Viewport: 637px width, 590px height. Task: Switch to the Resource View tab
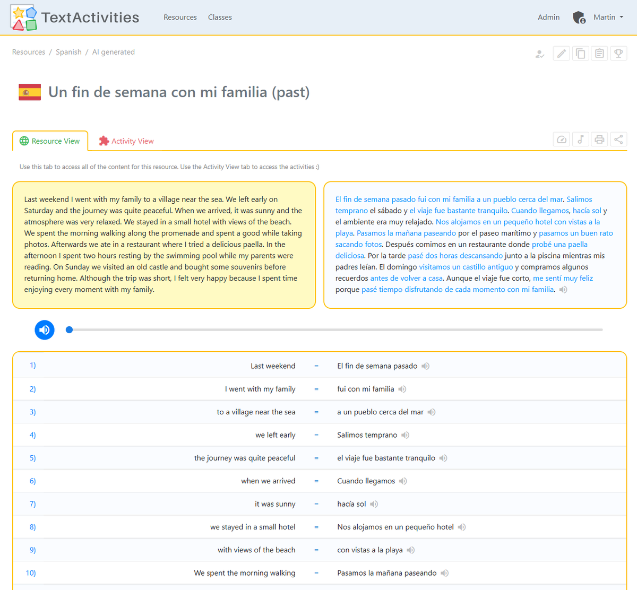point(50,141)
